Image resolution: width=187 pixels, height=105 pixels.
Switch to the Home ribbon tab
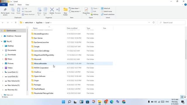(x=11, y=5)
